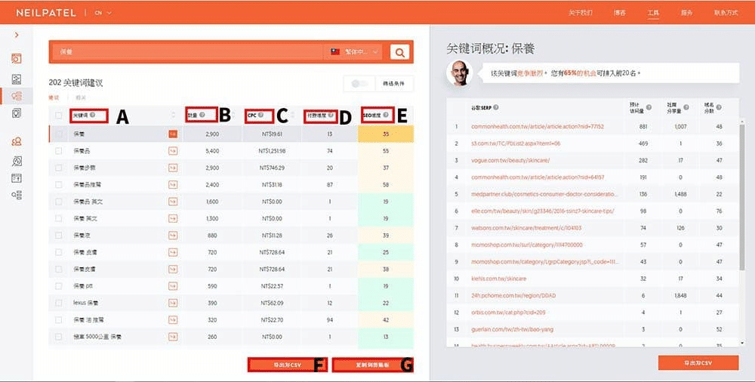Open the CN region dropdown beside the logo
Screen dimensions: 755x382
click(103, 13)
